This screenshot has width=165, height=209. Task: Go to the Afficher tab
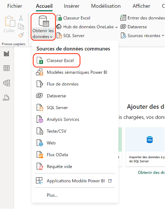(141, 6)
